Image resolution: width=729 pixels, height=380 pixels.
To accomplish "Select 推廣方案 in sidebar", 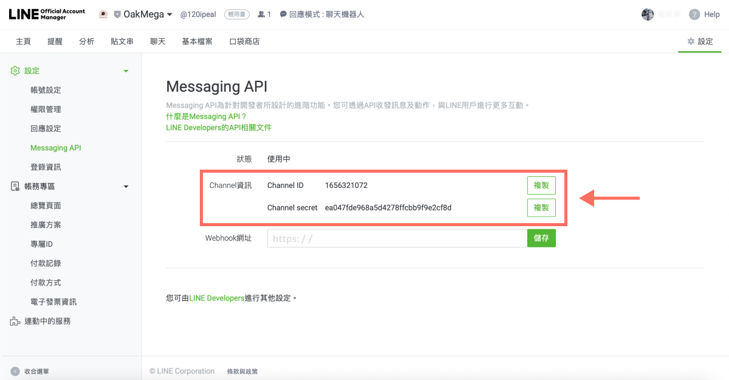I will tap(46, 225).
